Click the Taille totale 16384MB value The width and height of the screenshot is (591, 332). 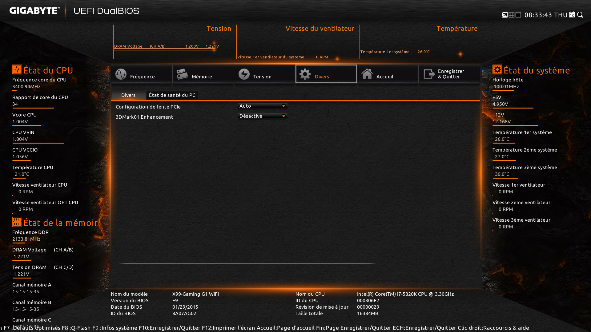[368, 313]
